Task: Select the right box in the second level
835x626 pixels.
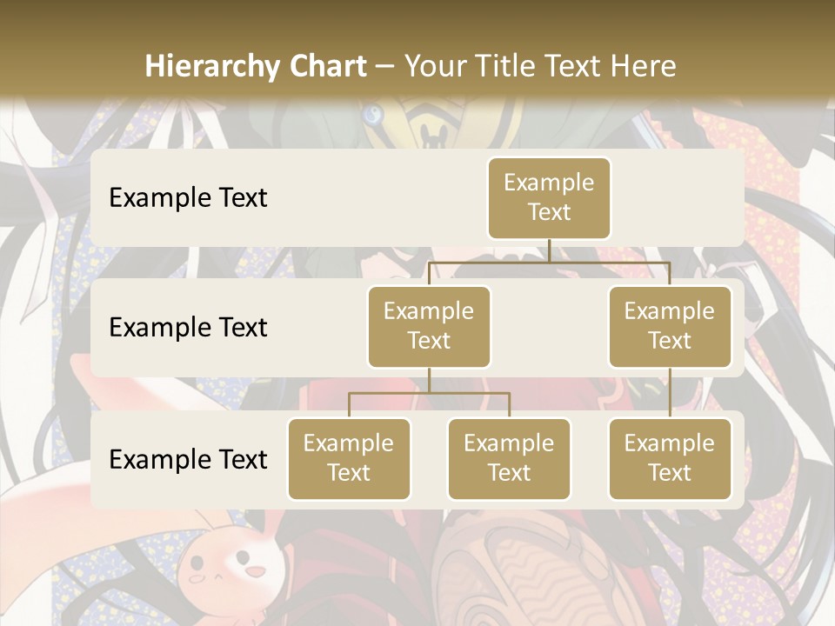Action: 669,326
